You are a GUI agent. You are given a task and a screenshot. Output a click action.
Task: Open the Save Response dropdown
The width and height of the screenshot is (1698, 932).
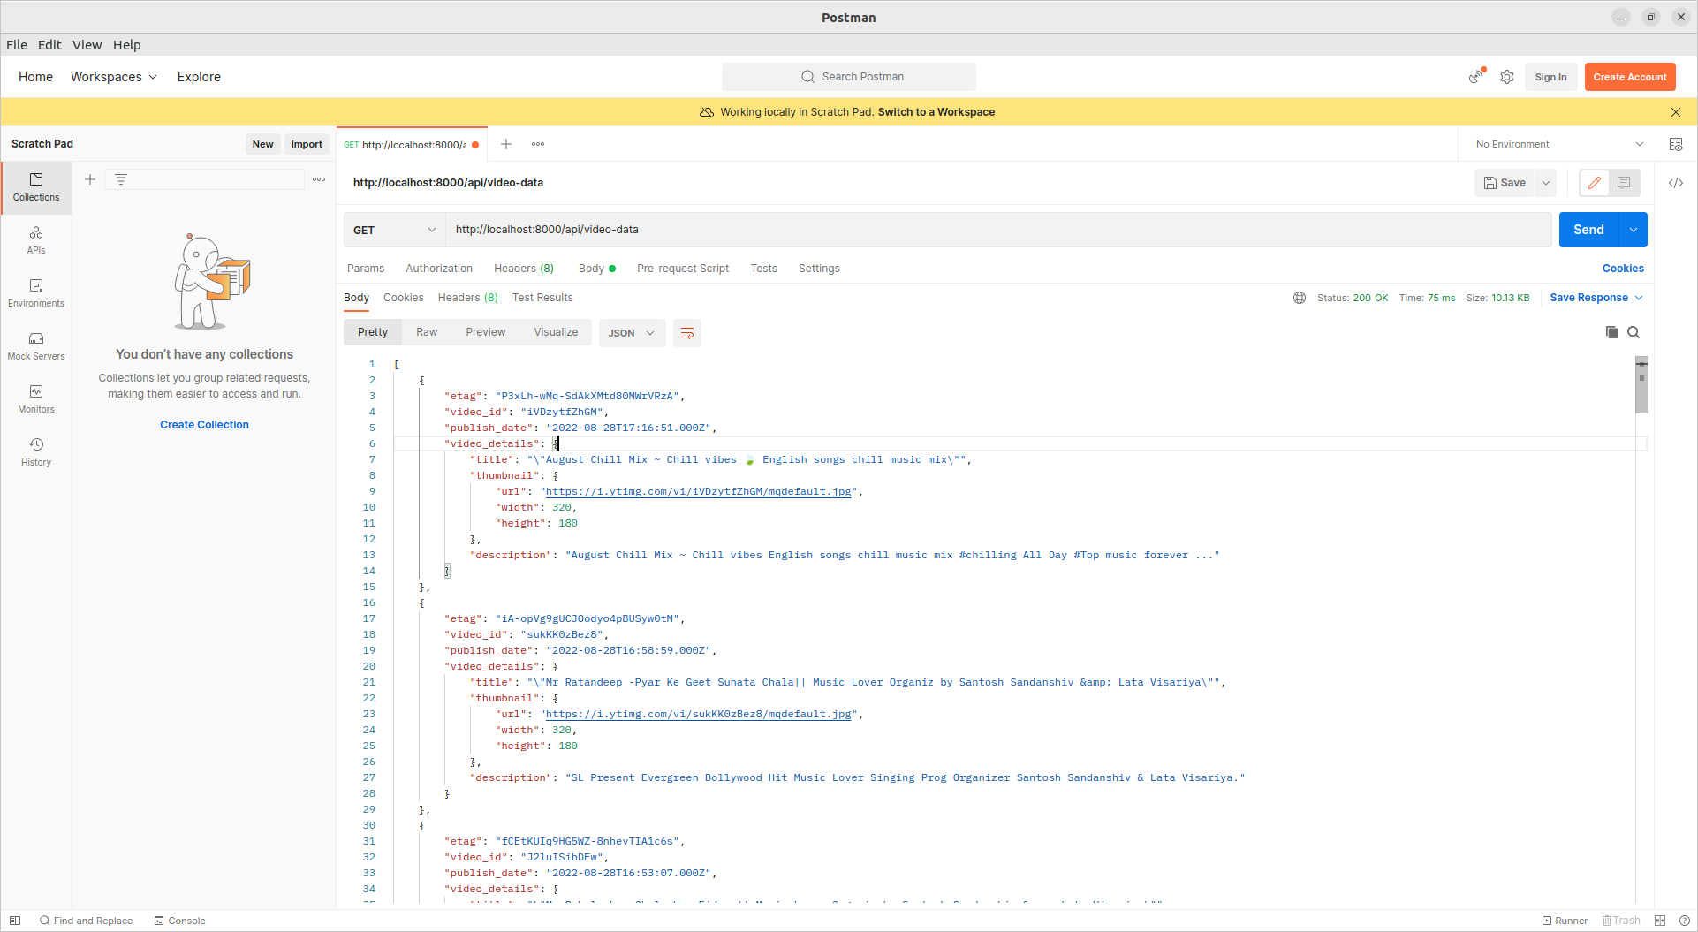point(1596,298)
